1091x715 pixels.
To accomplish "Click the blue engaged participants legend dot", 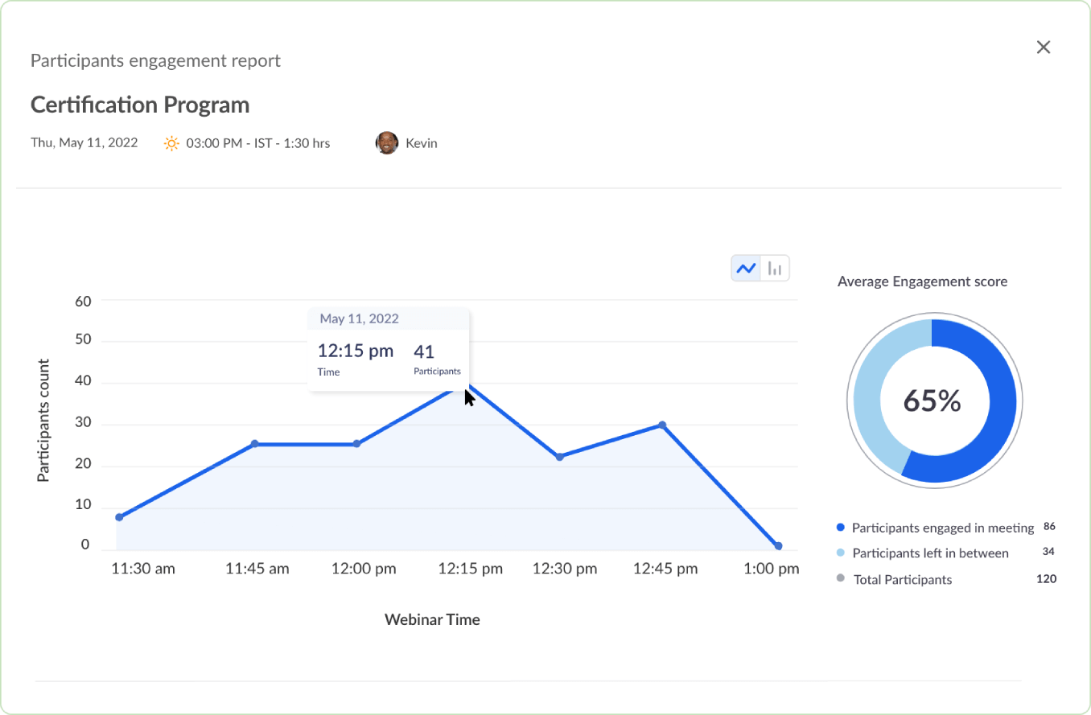I will 839,527.
